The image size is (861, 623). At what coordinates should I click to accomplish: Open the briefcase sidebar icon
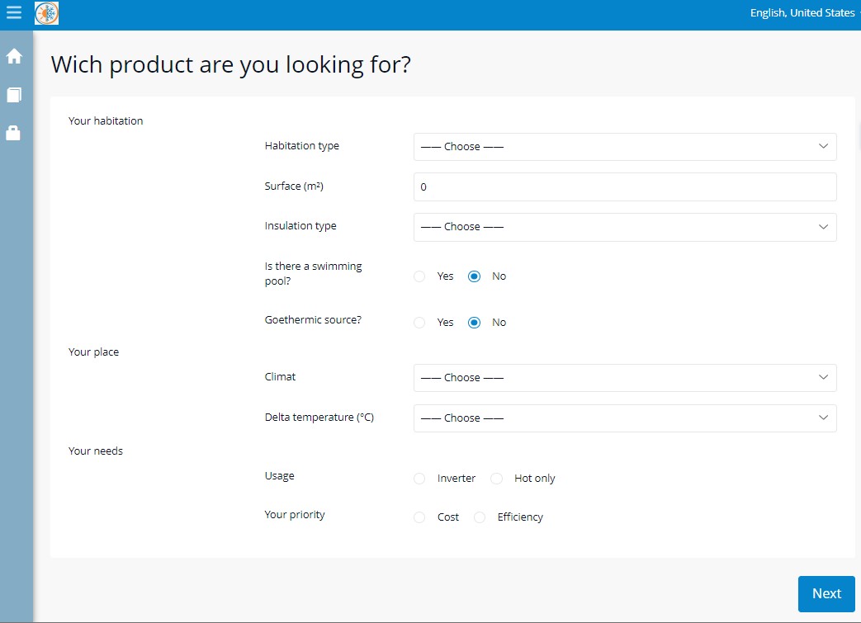14,133
